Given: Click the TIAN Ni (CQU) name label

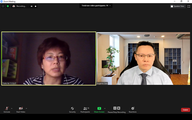Looking at the screenshot, I should [x=9, y=83].
